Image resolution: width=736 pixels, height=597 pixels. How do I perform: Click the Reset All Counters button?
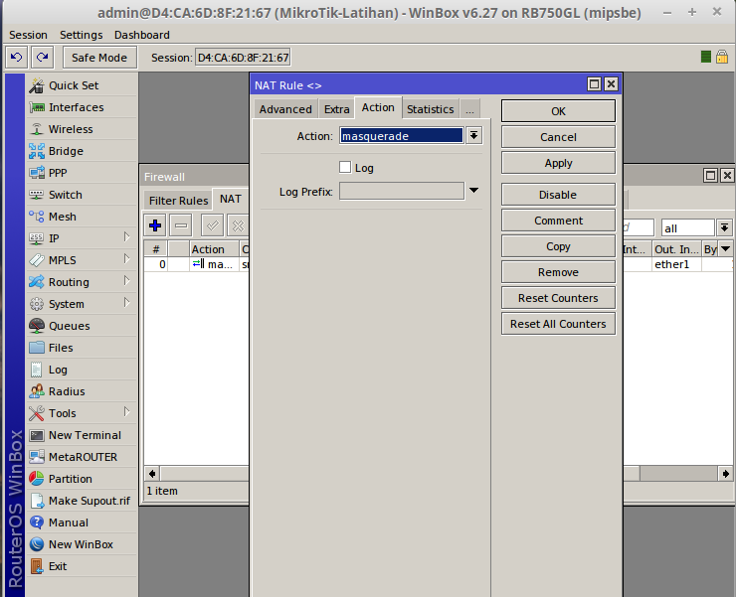coord(558,324)
